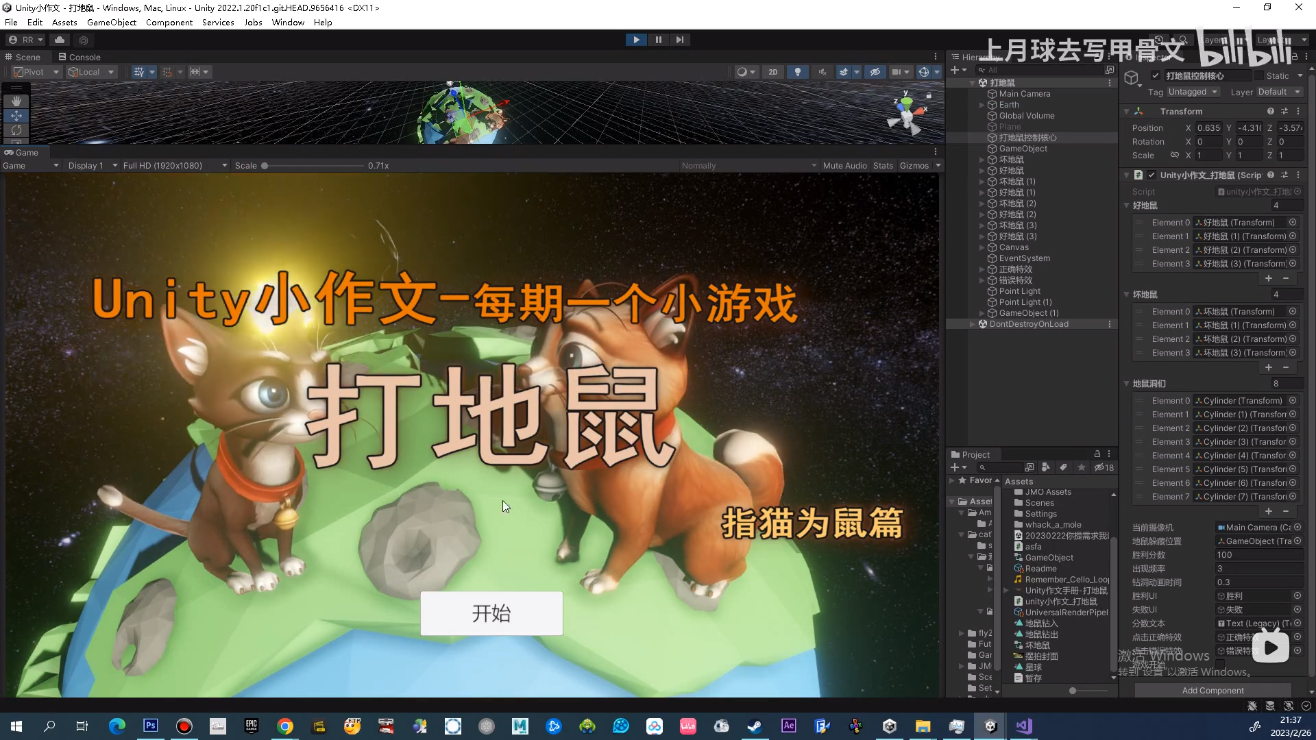This screenshot has height=740, width=1316.
Task: Open Visual Studio from the taskbar
Action: click(x=1024, y=726)
